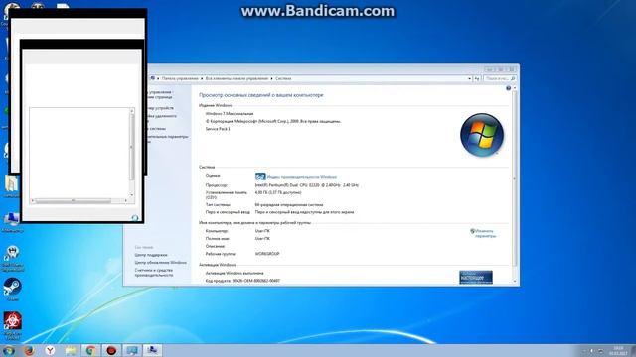Open Настройка удаленного доступа link

pos(162,118)
